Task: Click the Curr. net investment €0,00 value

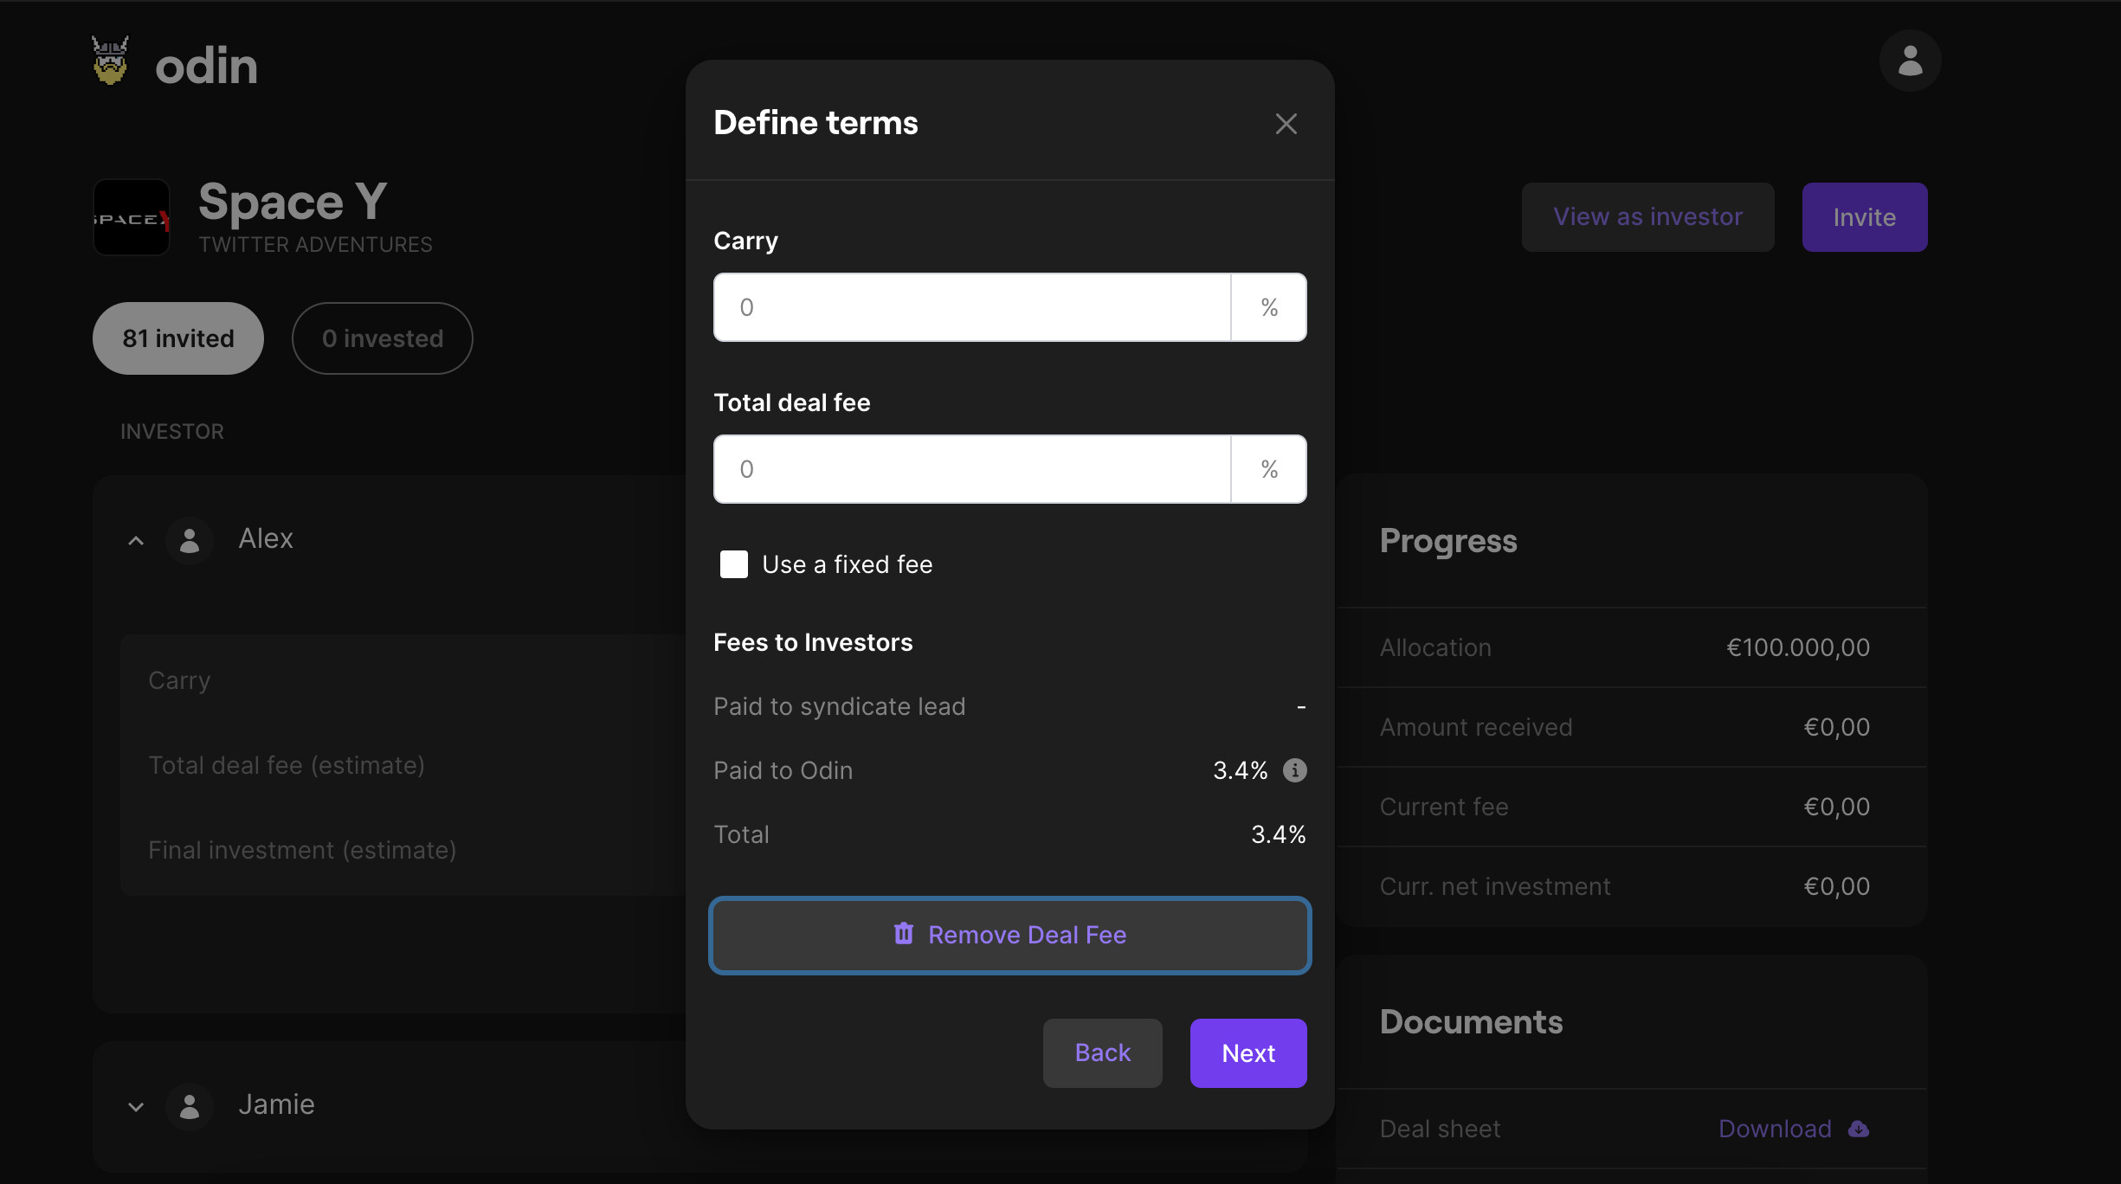Action: 1836,886
